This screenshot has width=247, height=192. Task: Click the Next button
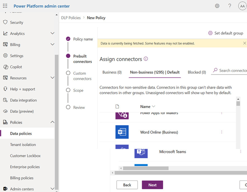pos(152,185)
